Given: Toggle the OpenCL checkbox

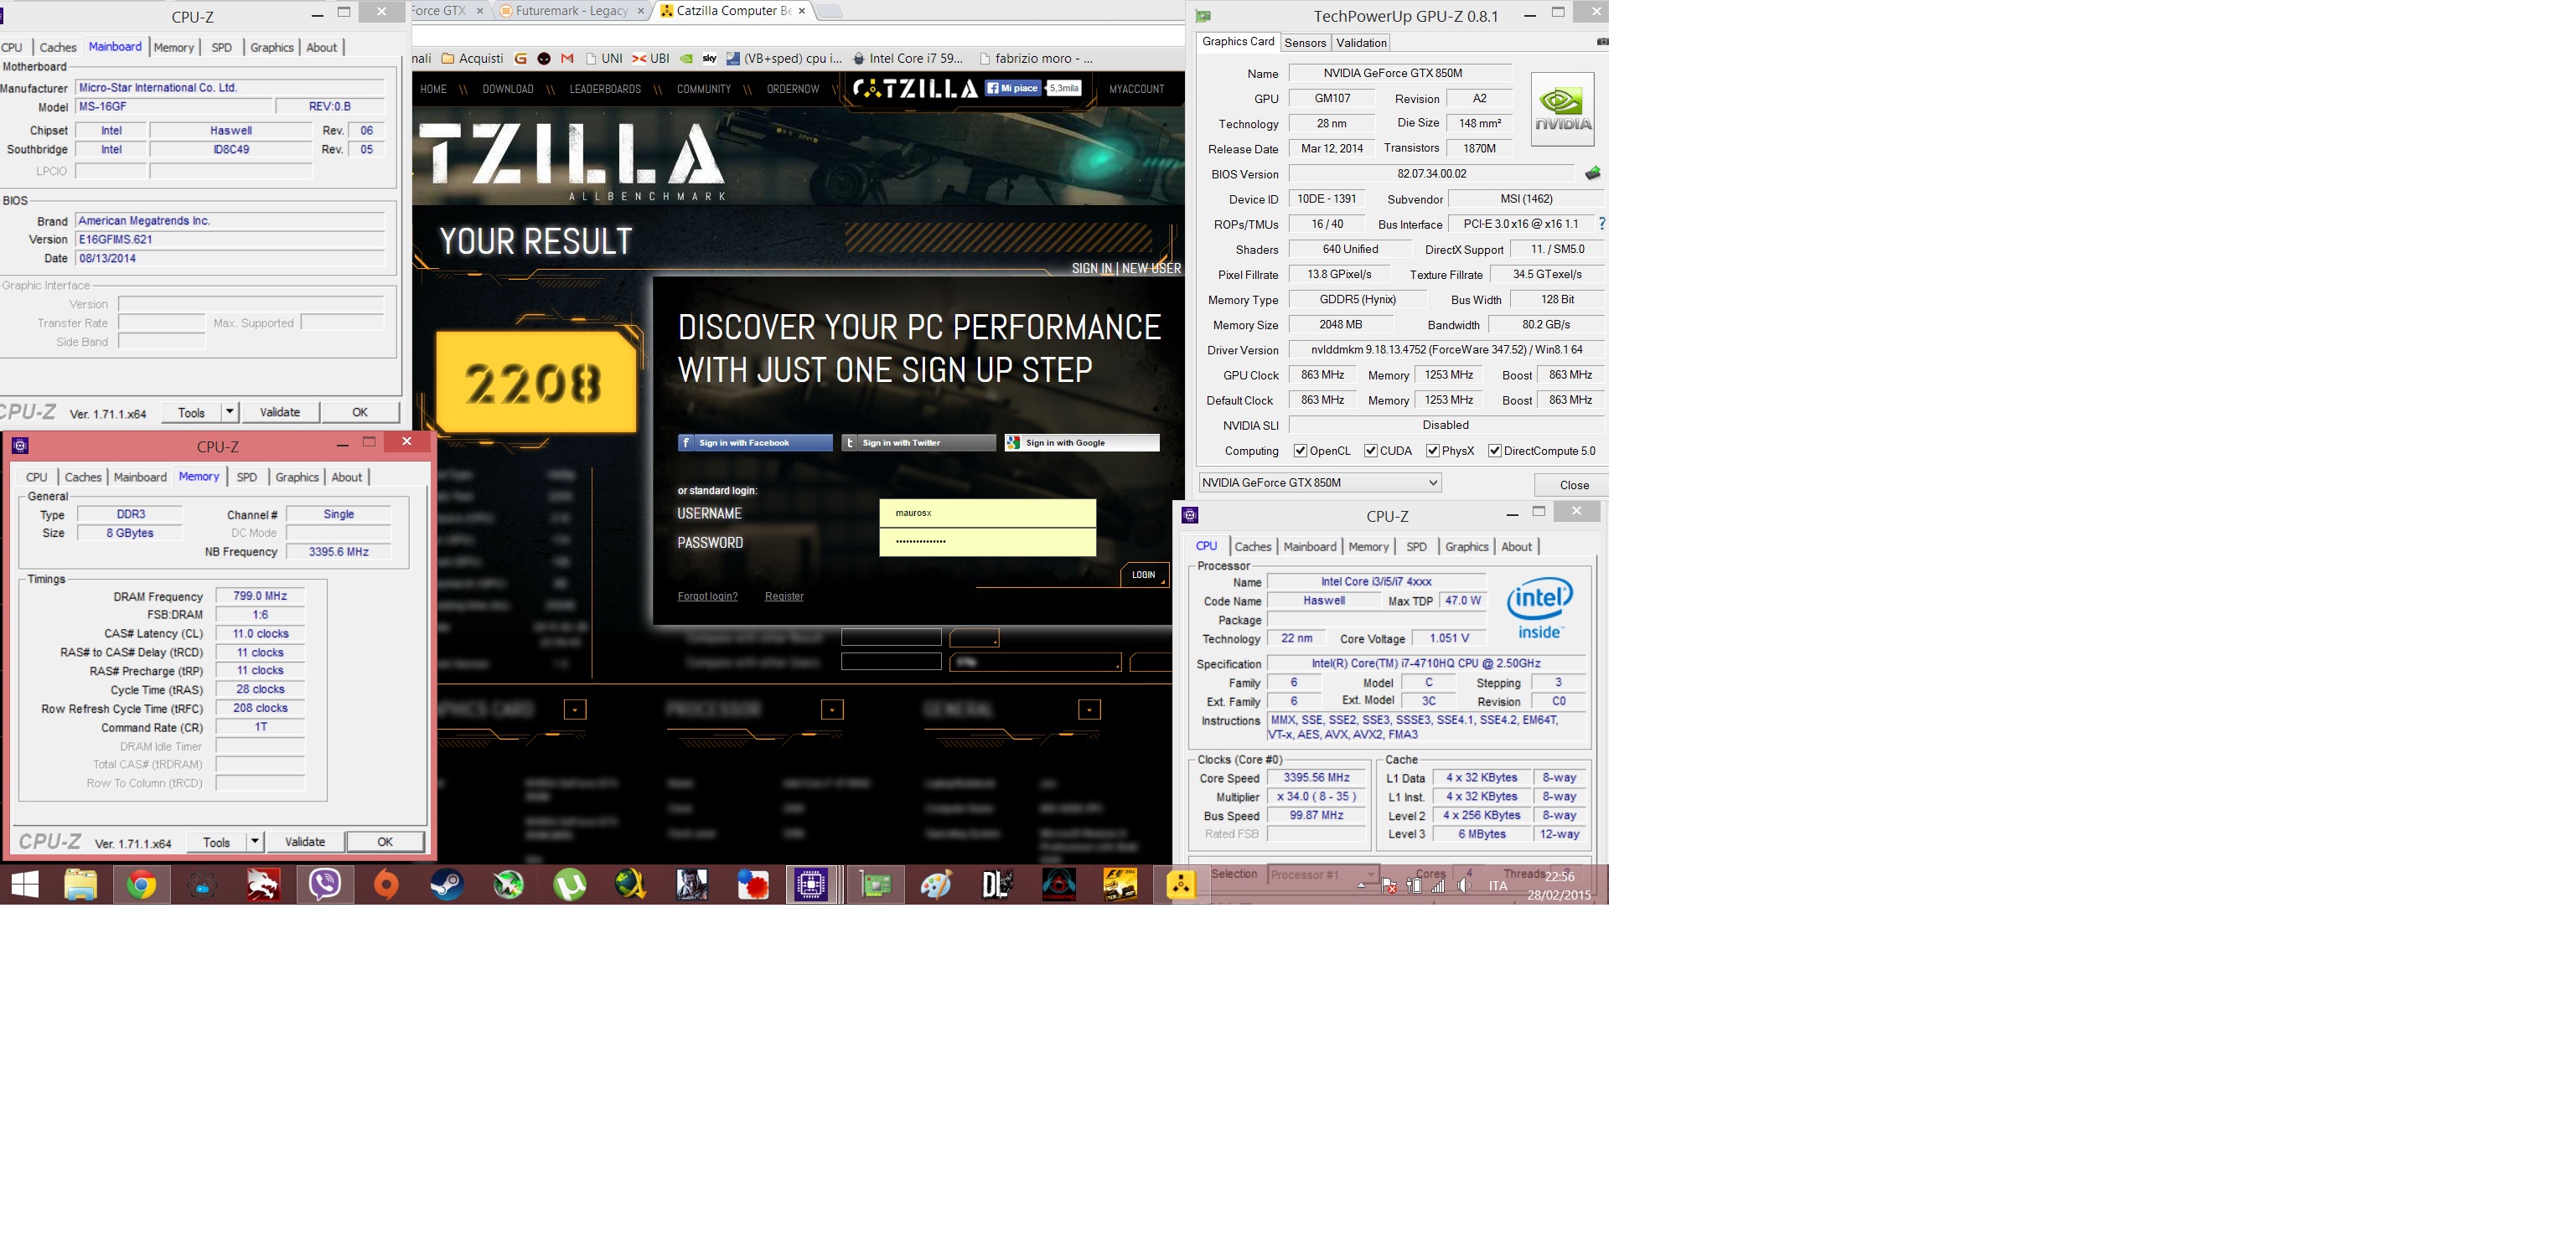Looking at the screenshot, I should point(1300,451).
